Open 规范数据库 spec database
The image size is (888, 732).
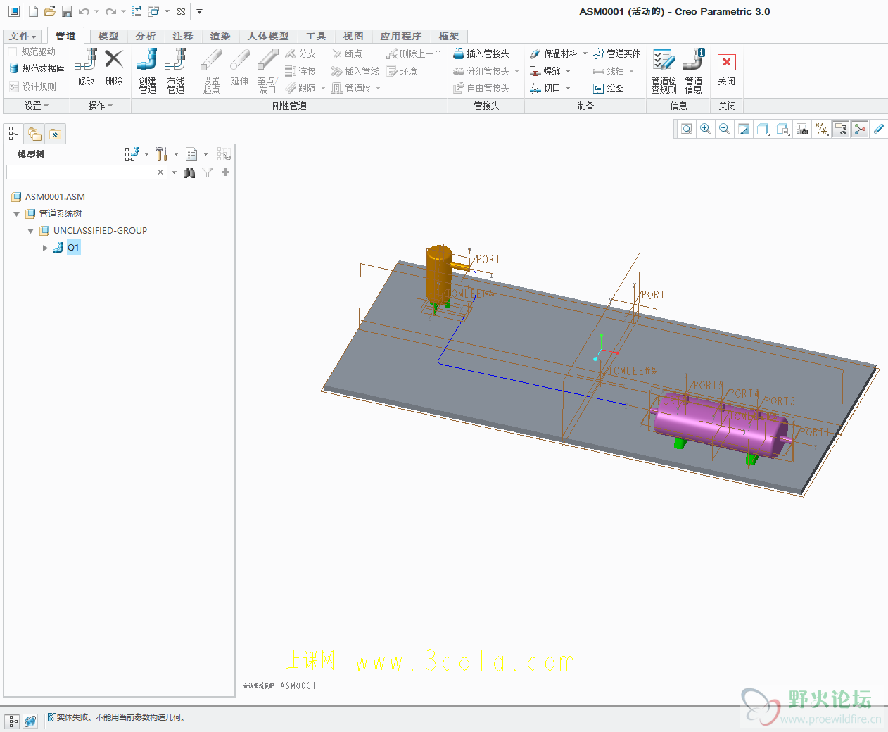point(37,68)
